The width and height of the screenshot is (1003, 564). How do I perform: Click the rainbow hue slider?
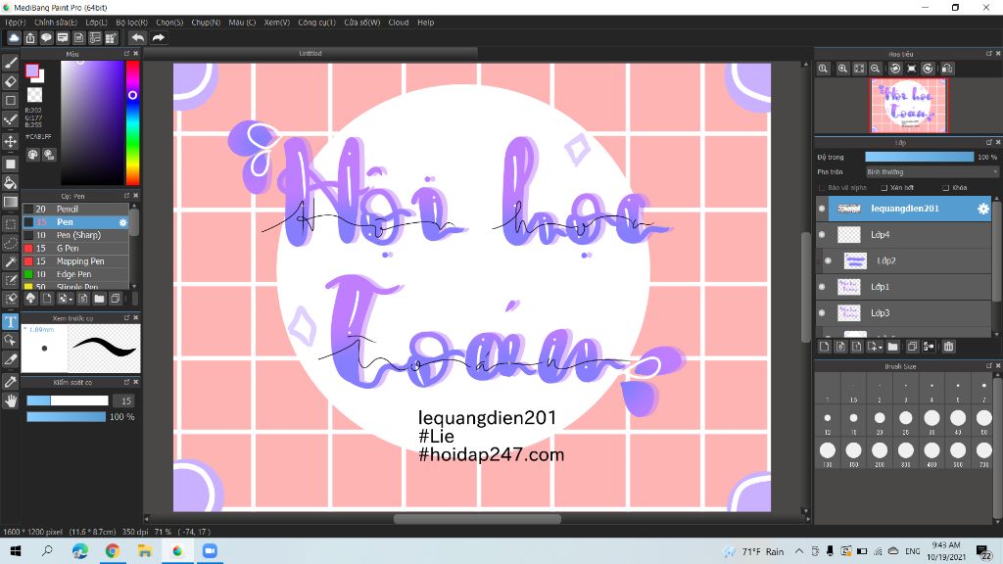[132, 122]
